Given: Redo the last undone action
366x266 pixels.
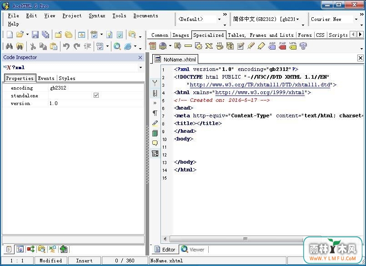Looking at the screenshot, I should (x=77, y=46).
